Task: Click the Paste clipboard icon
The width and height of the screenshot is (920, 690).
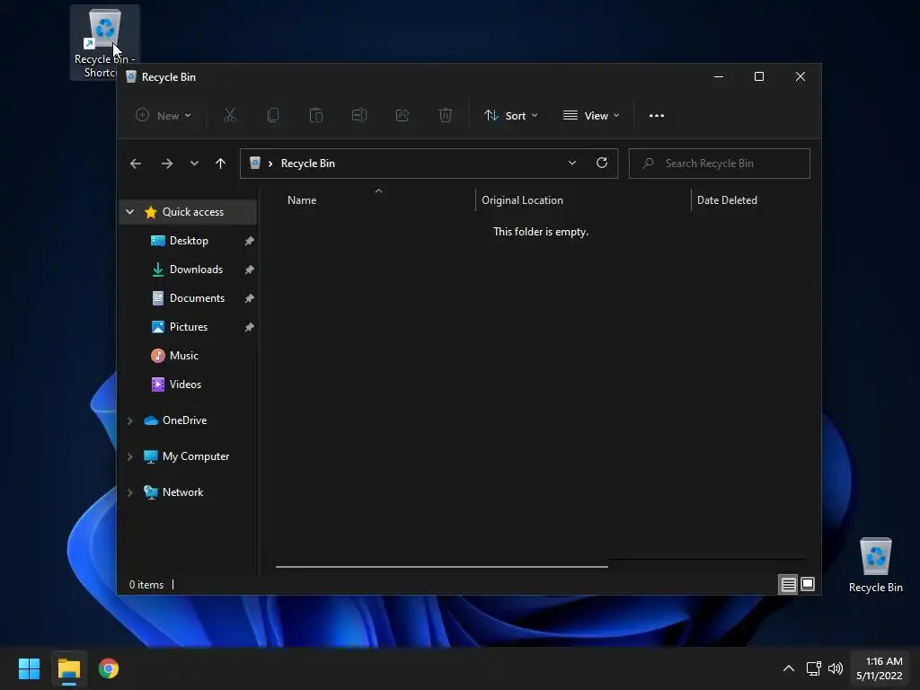Action: point(315,116)
